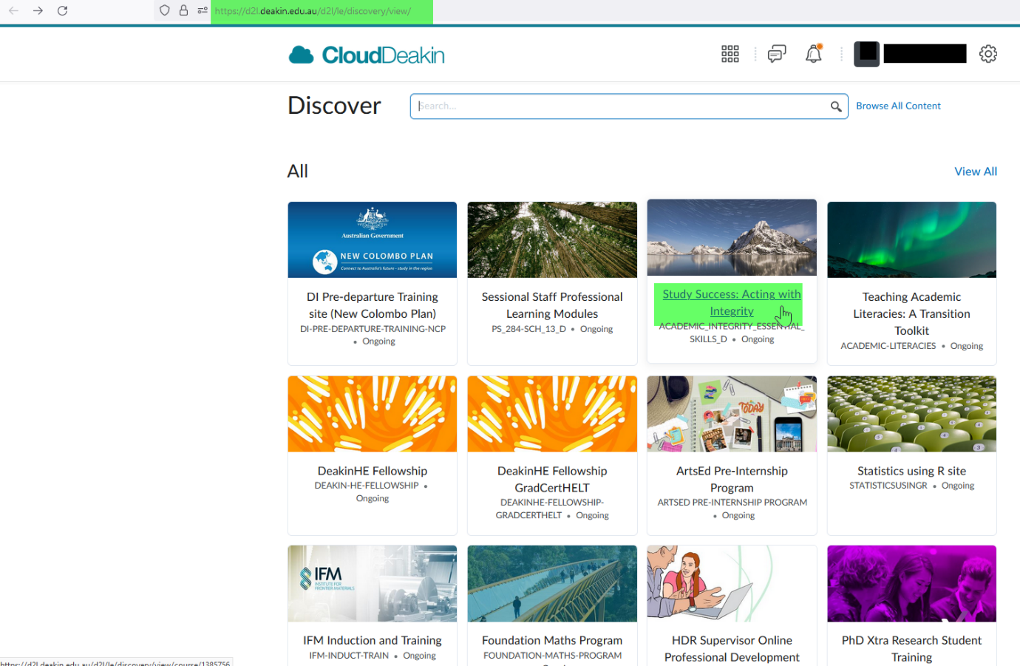Open HDR Supervisor Online Professional Development title
The height and width of the screenshot is (666, 1020).
point(732,648)
